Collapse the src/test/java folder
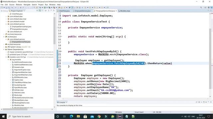This screenshot has height=119, width=213. (4, 37)
